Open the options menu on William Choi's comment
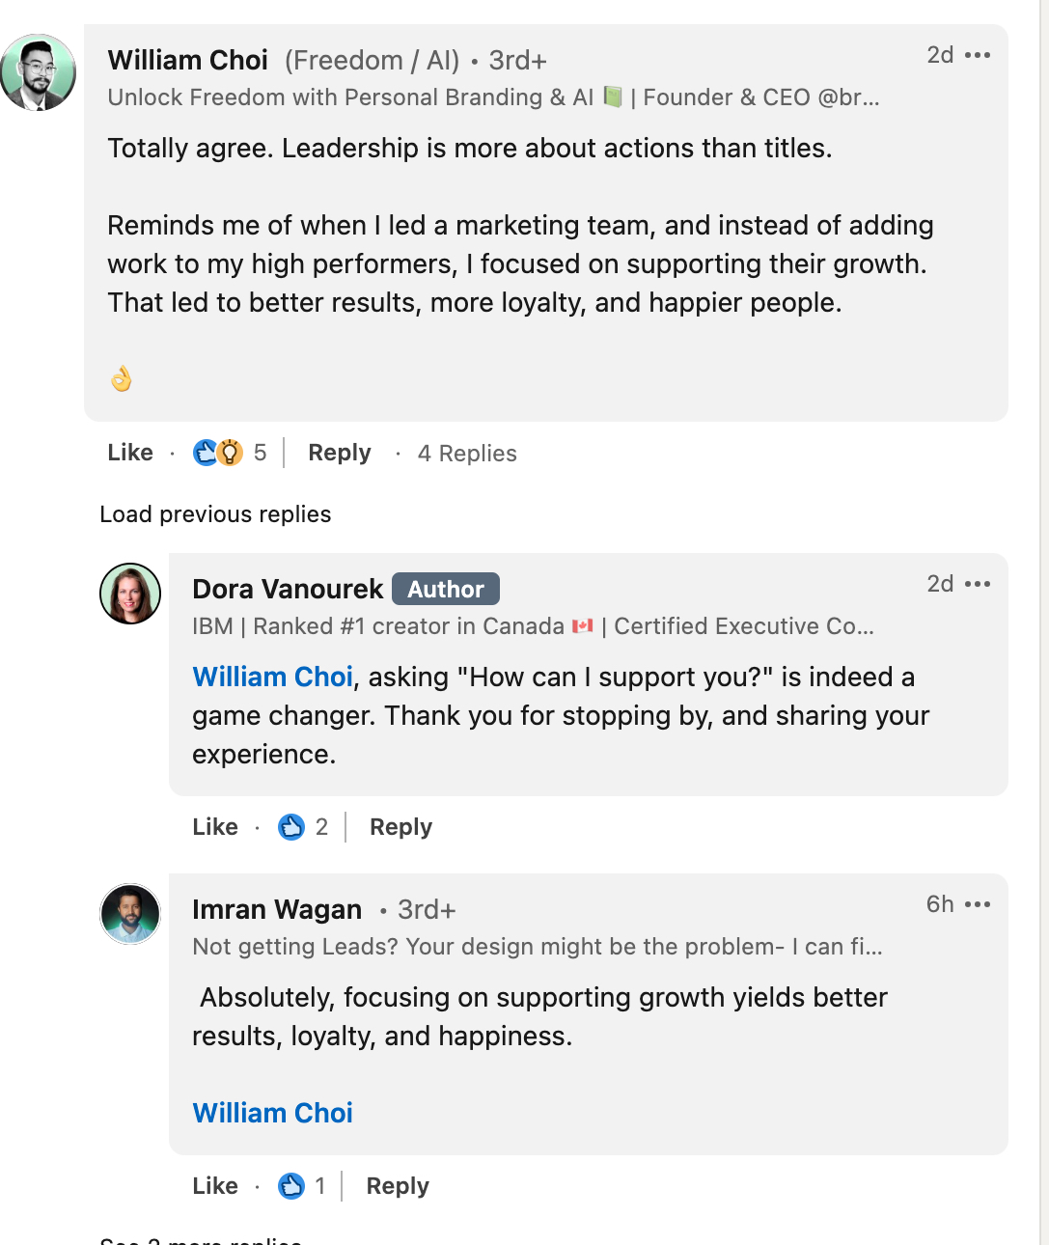Screen dimensions: 1049x1245 980,55
